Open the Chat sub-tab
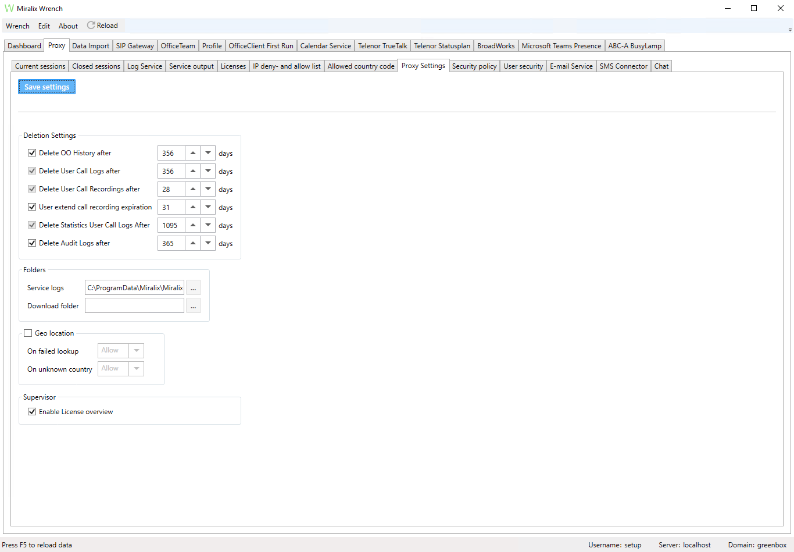The width and height of the screenshot is (794, 552). click(661, 66)
